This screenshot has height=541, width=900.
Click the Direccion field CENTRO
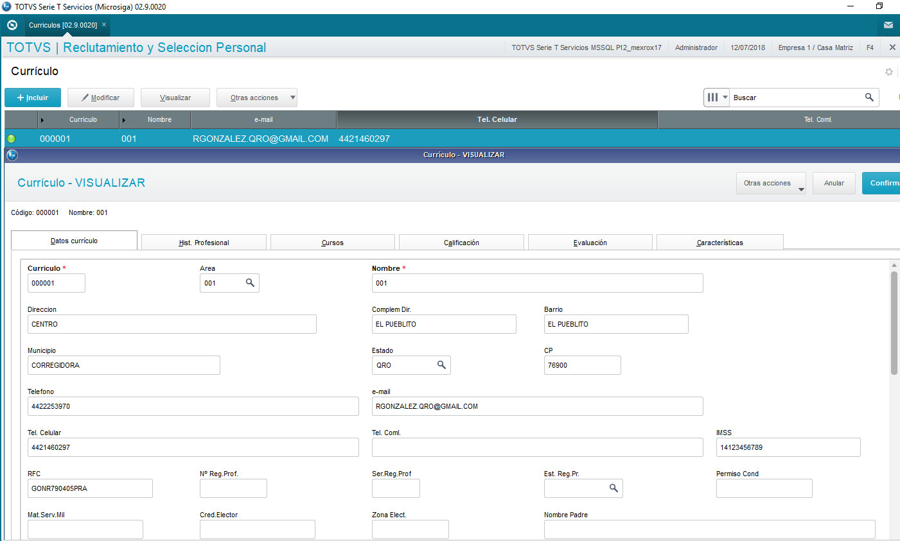(x=172, y=324)
